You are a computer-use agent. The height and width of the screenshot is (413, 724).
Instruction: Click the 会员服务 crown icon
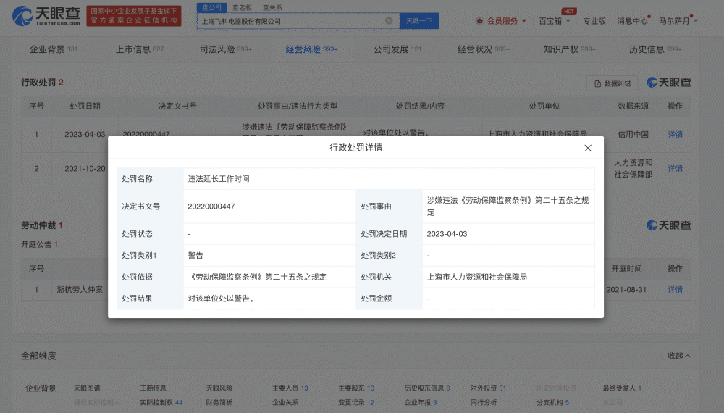481,21
